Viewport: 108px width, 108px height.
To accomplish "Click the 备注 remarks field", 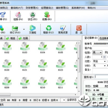I will 100,71.
